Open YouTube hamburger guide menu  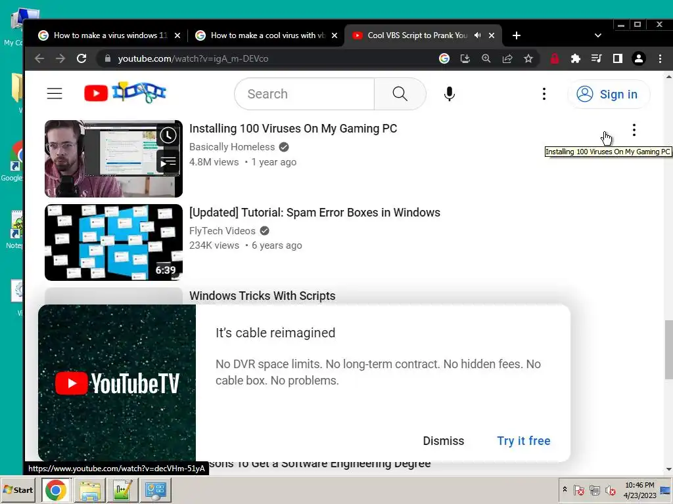[55, 93]
